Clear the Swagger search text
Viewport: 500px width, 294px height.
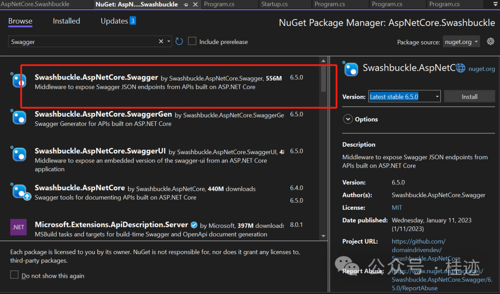tap(161, 42)
